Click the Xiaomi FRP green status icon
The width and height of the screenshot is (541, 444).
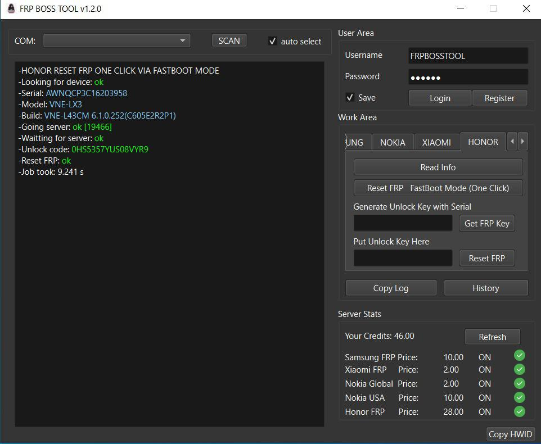(520, 369)
